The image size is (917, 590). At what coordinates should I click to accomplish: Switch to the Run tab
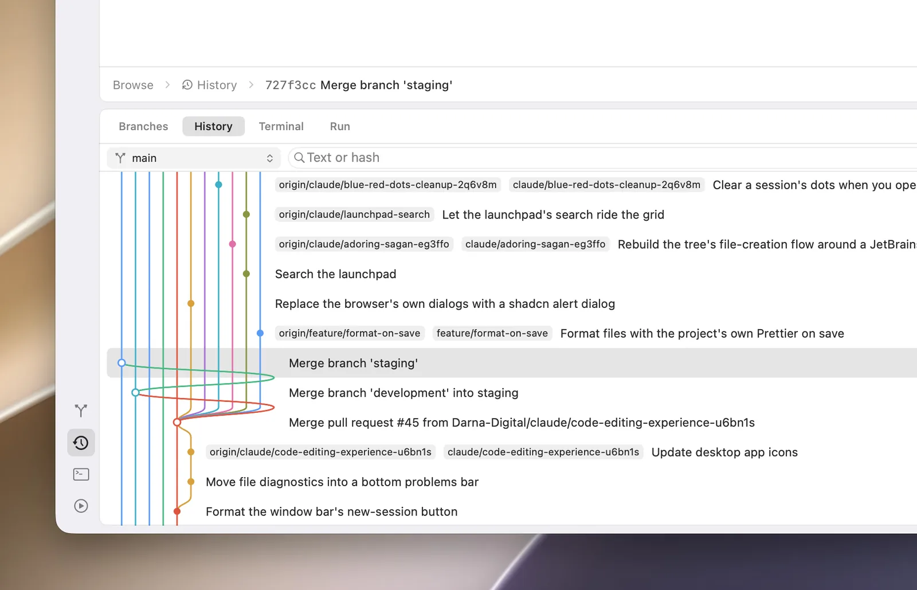coord(340,126)
